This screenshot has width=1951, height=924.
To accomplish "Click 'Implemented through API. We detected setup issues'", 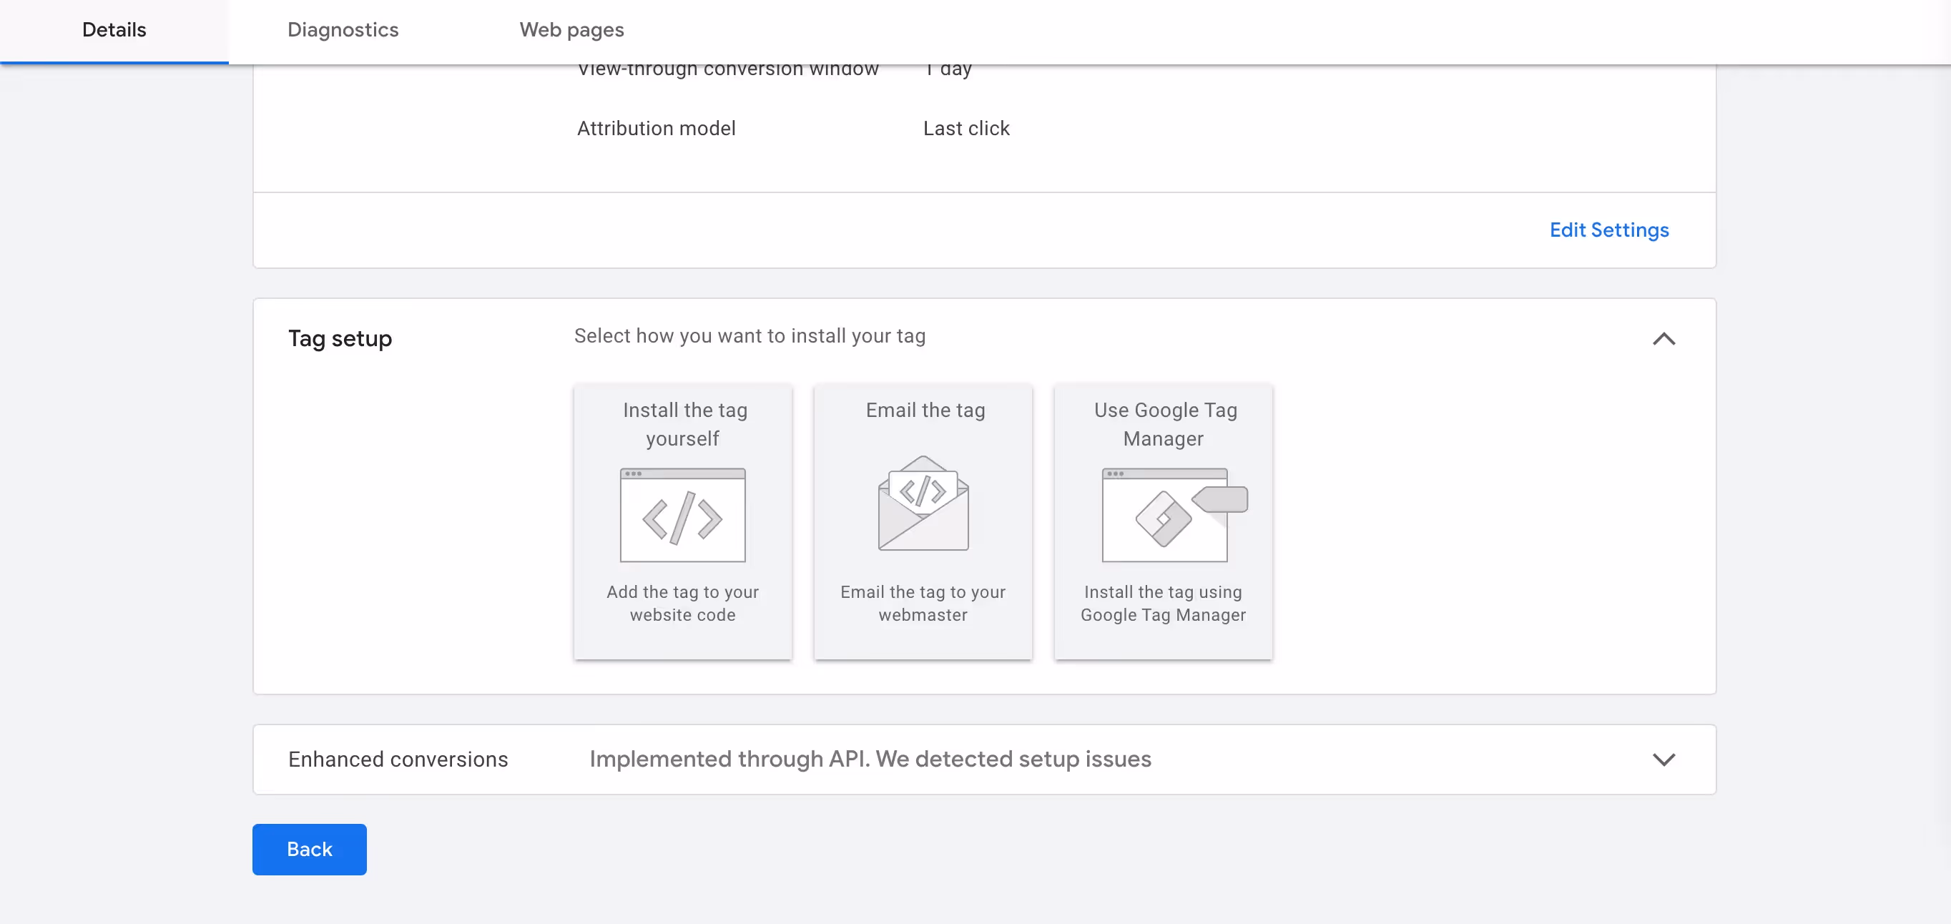I will 870,759.
